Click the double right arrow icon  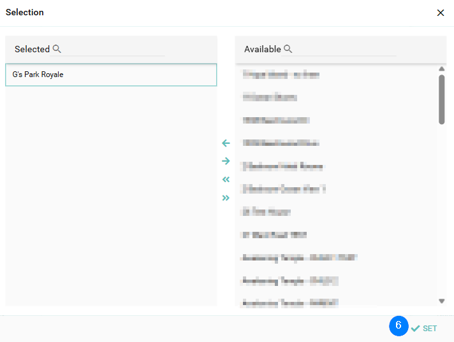click(x=226, y=198)
